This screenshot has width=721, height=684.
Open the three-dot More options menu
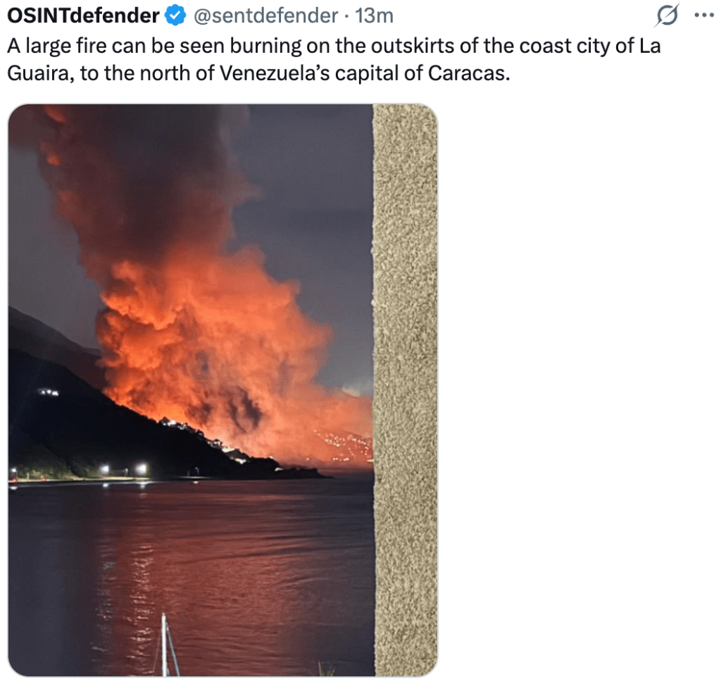(703, 15)
